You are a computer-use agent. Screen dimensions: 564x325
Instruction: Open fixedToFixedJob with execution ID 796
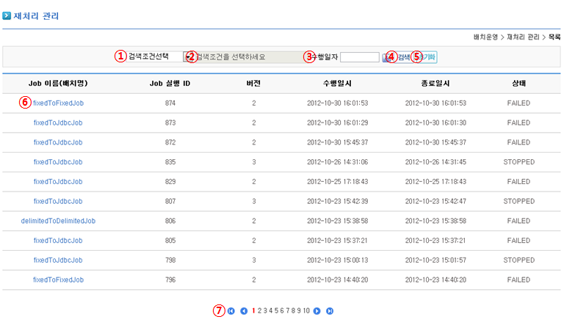point(58,280)
